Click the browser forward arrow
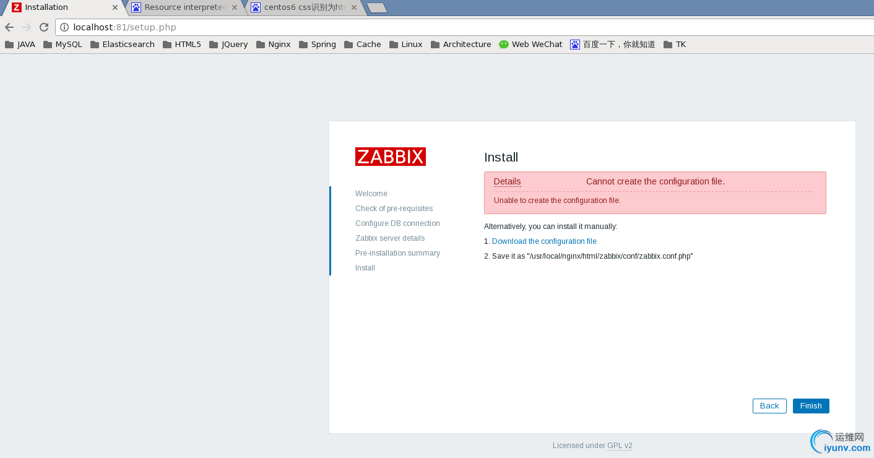874x458 pixels. point(27,27)
